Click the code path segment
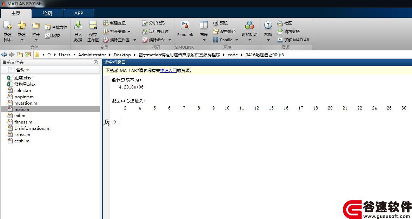This screenshot has height=219, width=412. coord(233,55)
